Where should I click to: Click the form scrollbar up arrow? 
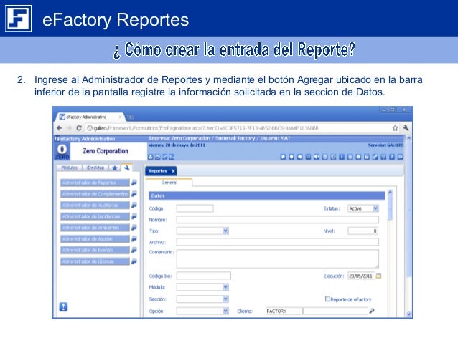click(x=390, y=193)
